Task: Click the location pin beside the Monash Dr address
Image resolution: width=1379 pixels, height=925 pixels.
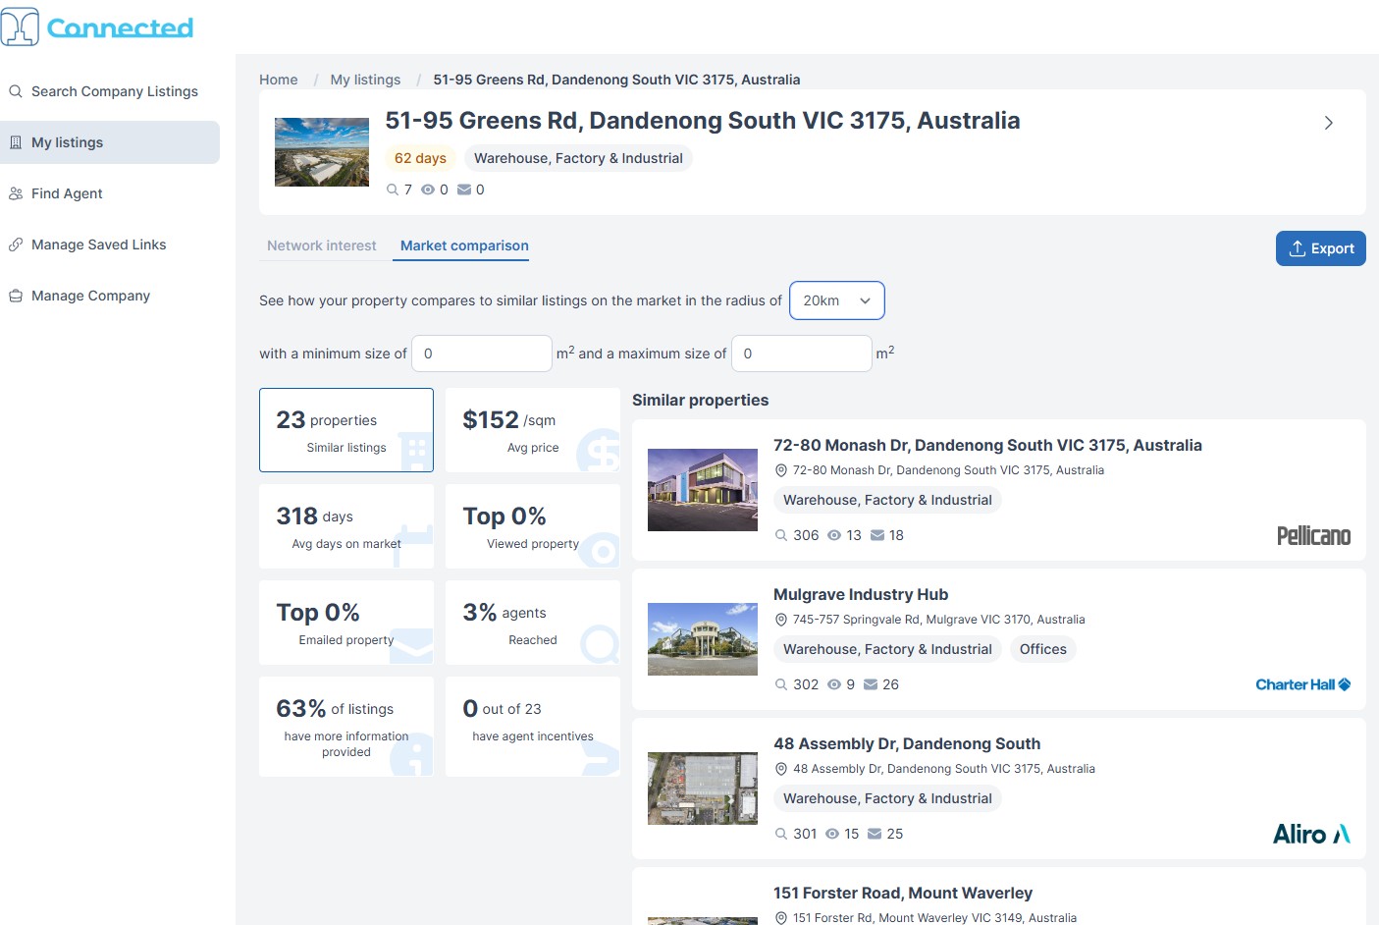Action: [781, 469]
